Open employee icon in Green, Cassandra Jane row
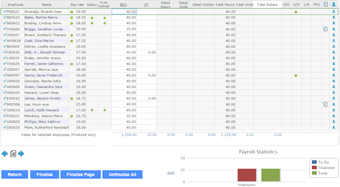The image size is (340, 187). click(x=334, y=87)
